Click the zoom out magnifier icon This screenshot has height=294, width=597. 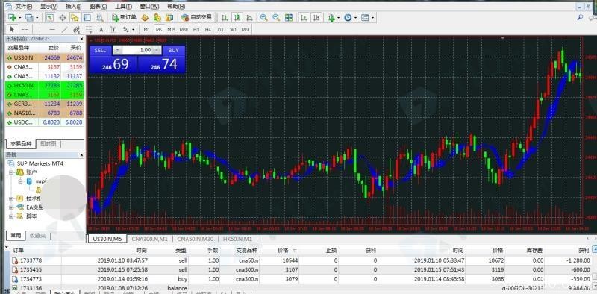coord(276,17)
